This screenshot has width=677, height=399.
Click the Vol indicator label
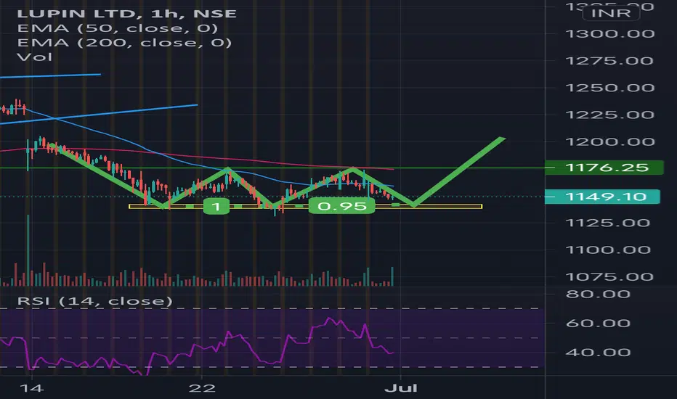(x=35, y=57)
